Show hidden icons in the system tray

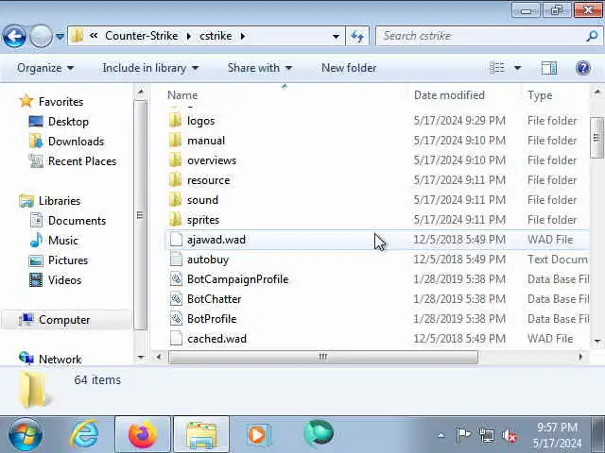click(x=441, y=436)
